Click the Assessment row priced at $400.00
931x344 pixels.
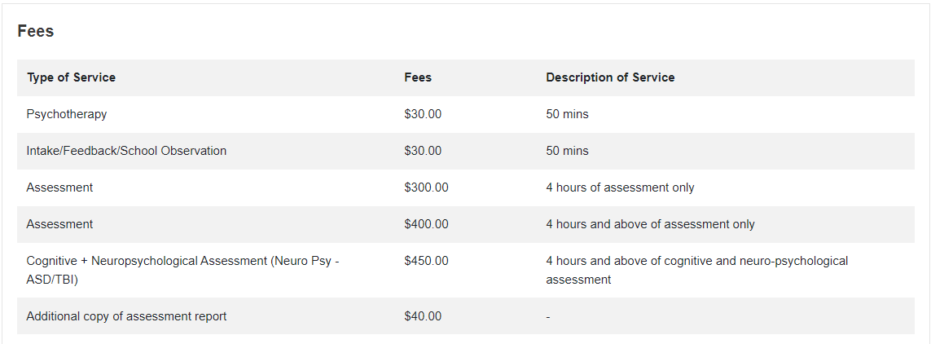tap(466, 225)
